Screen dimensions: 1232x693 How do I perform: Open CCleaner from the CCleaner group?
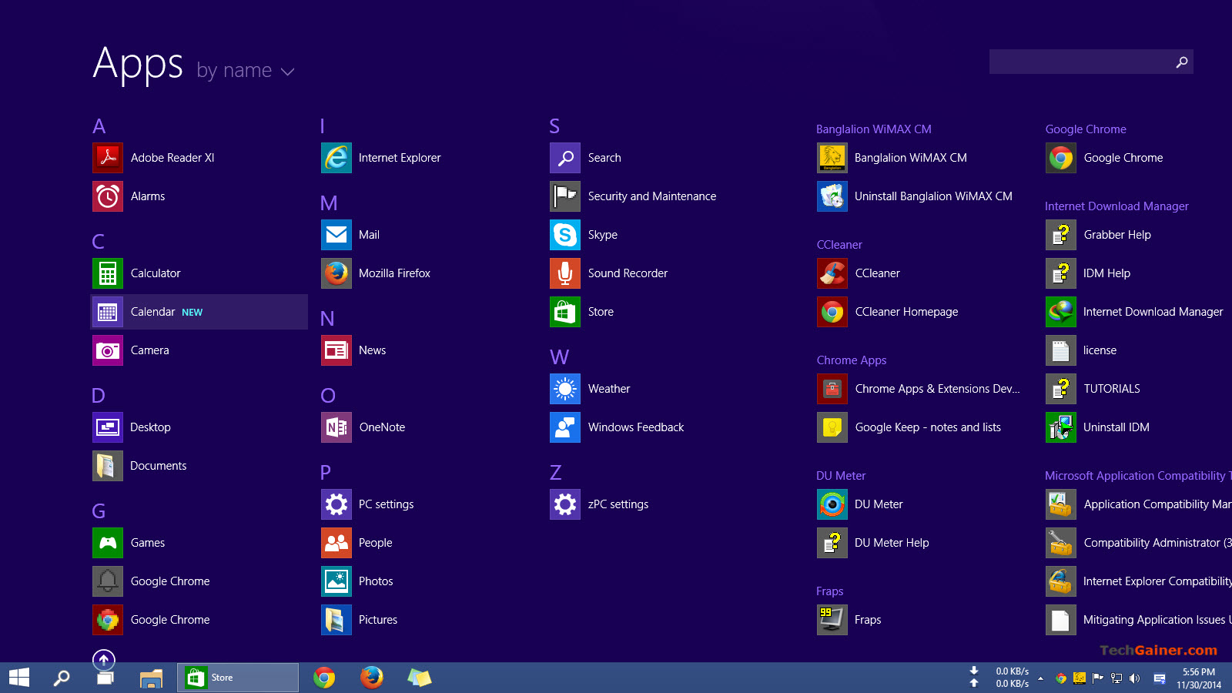(x=877, y=273)
